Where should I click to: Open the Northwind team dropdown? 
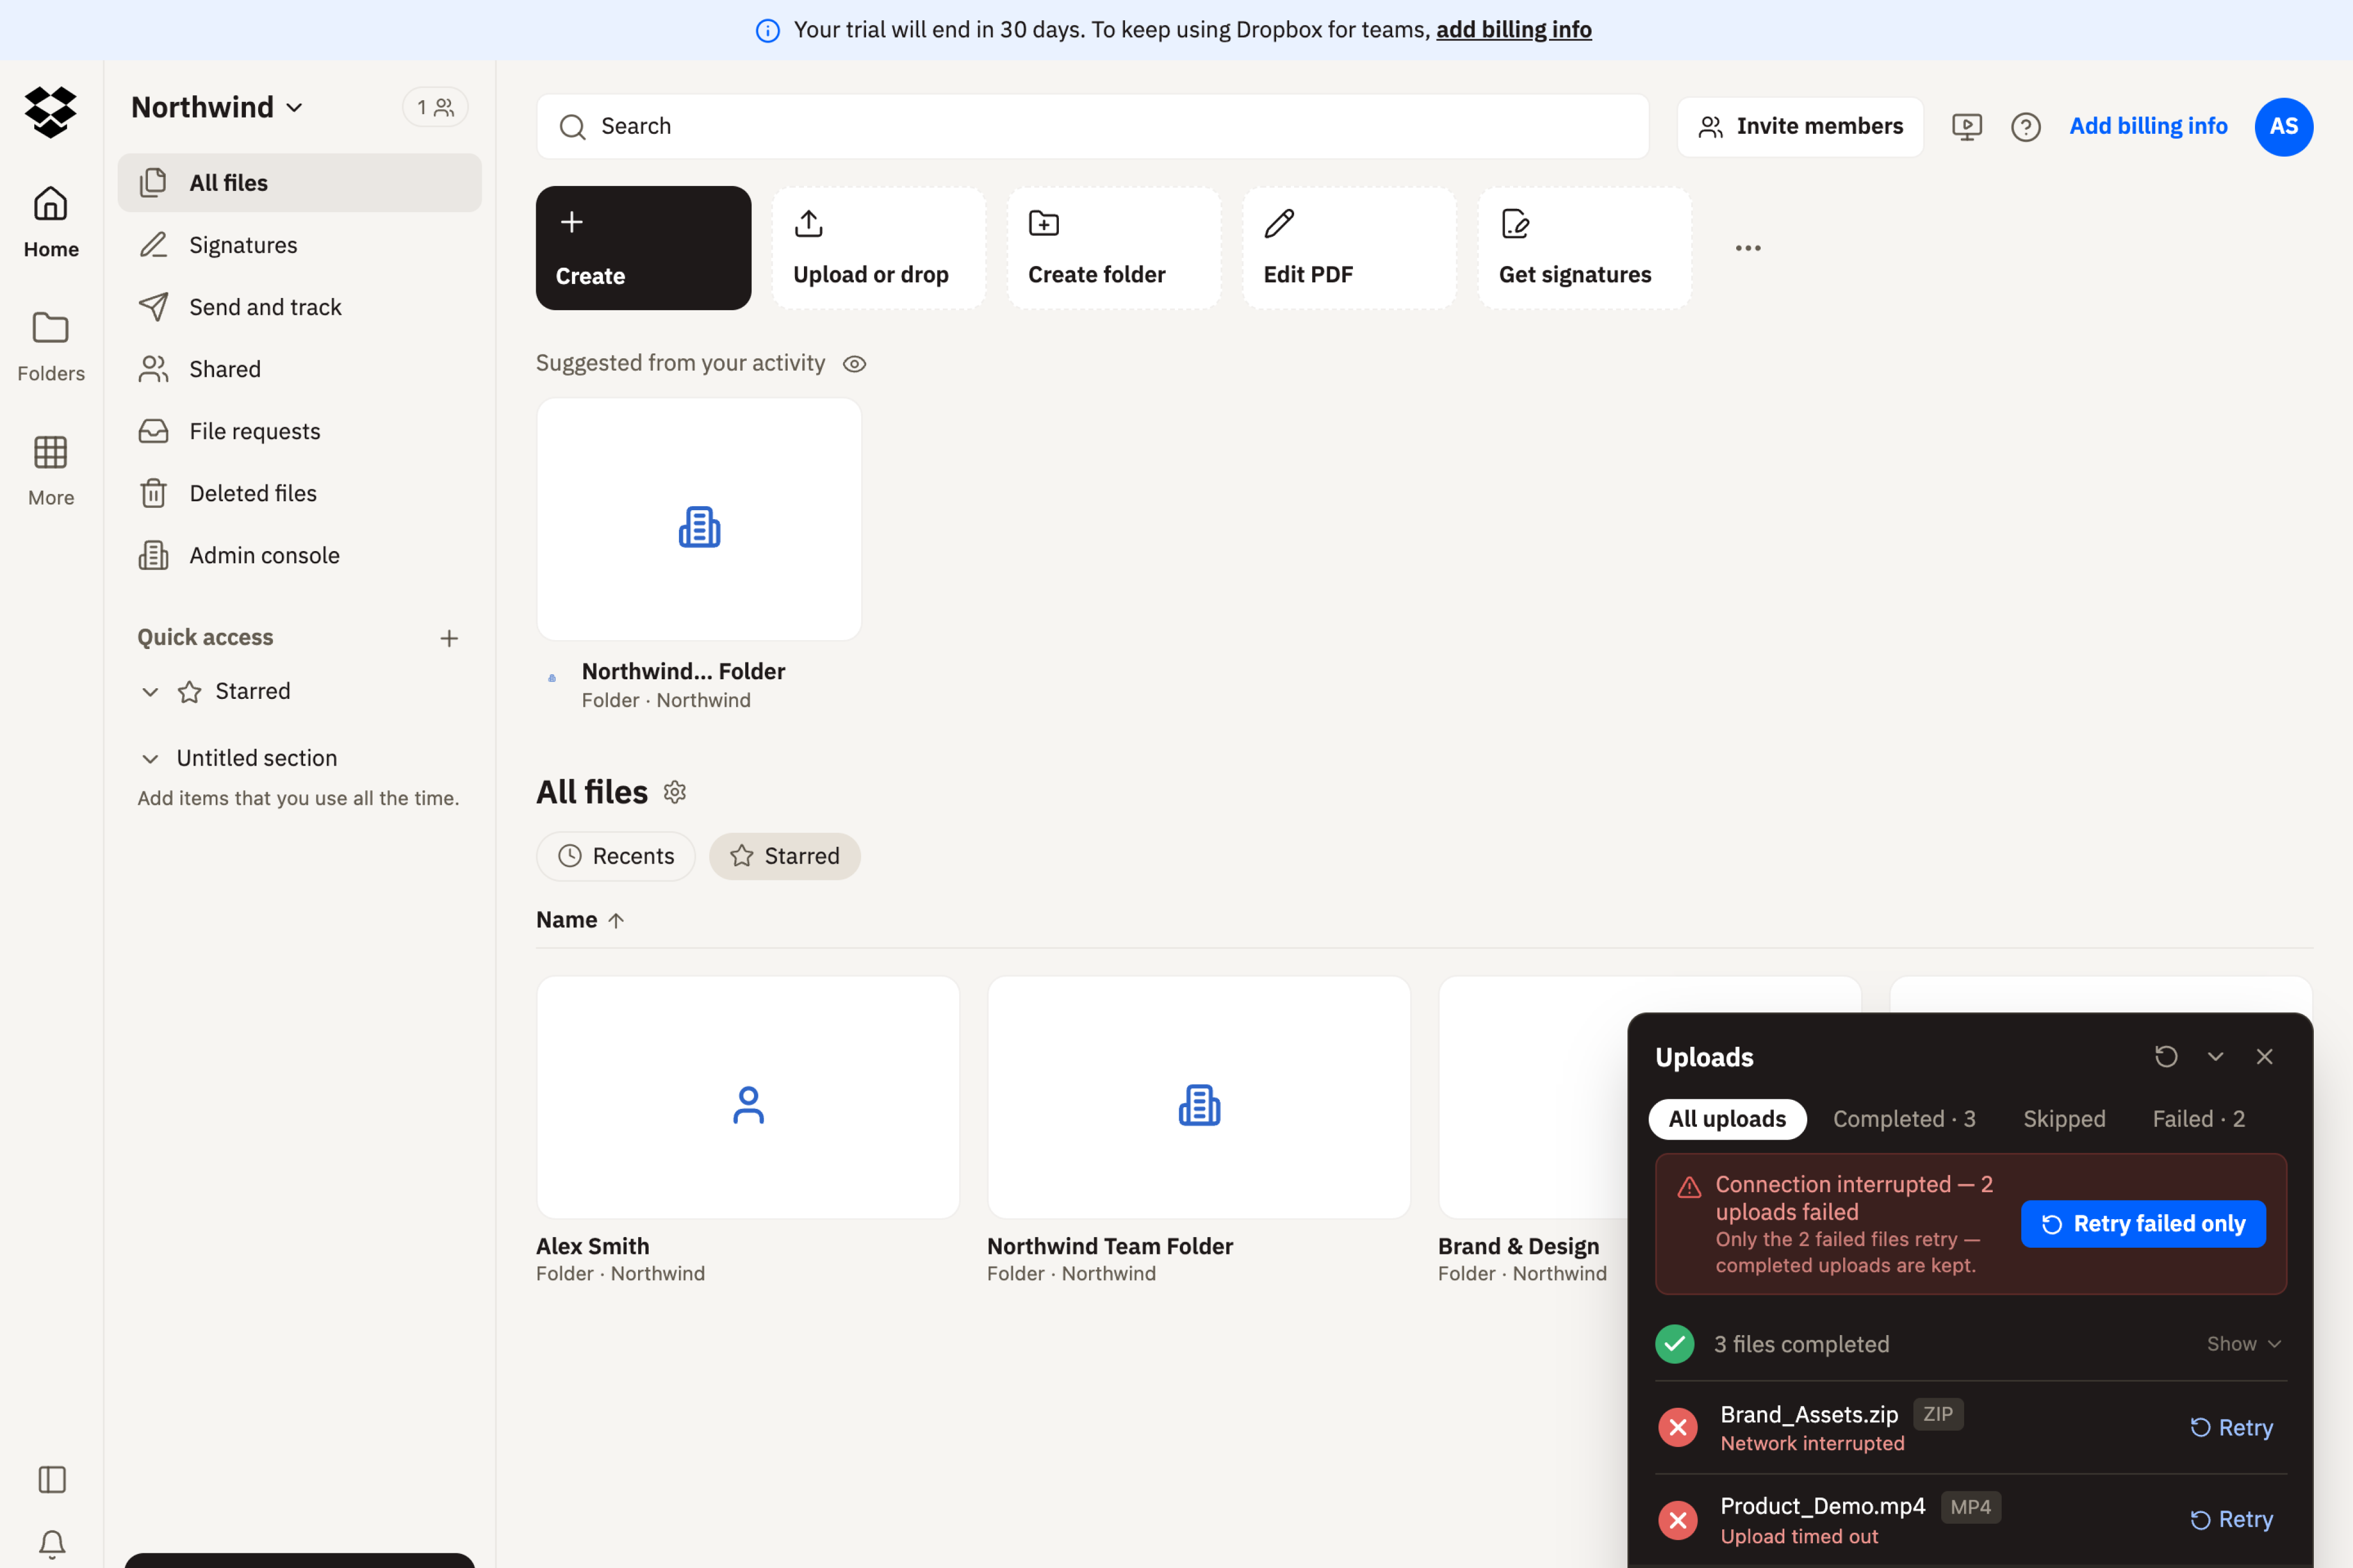(217, 107)
